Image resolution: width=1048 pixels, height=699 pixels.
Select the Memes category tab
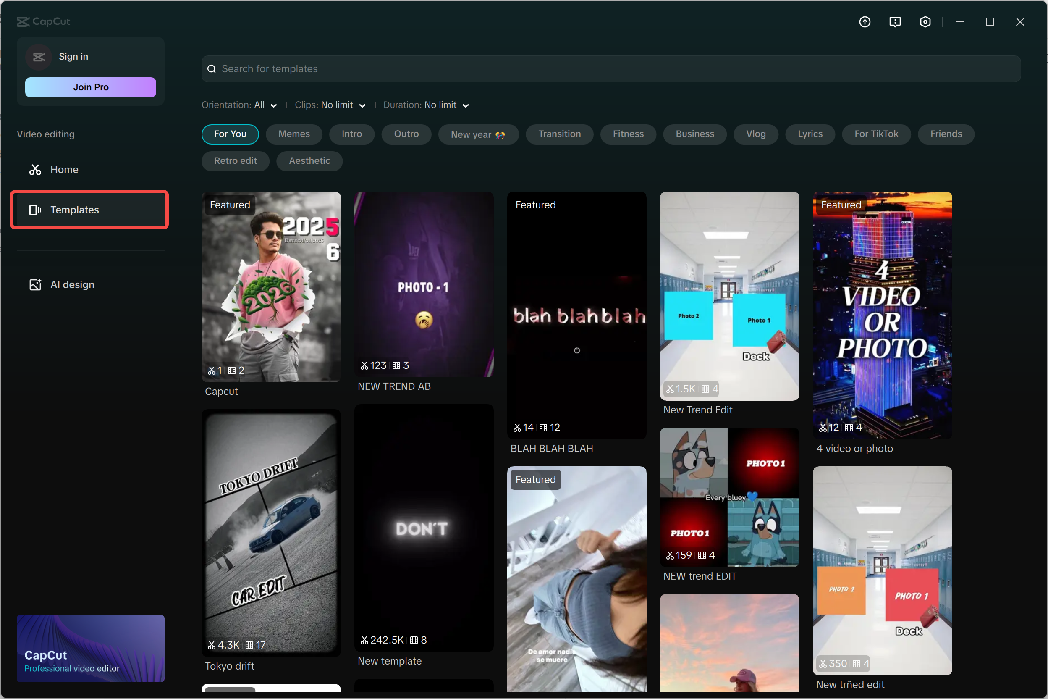[293, 134]
